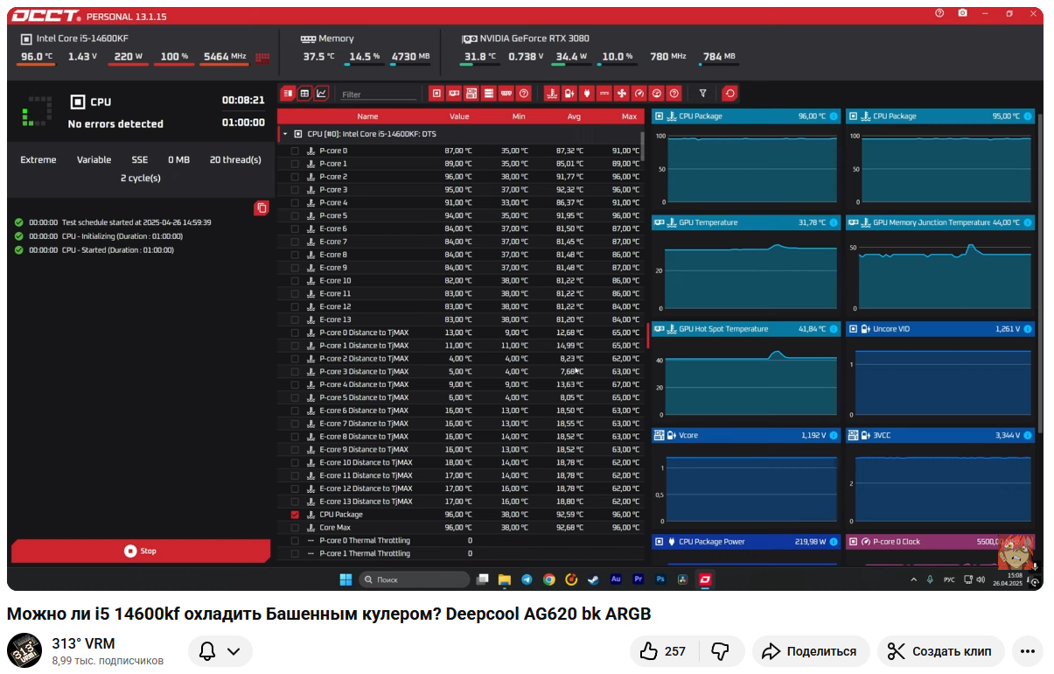Open Telegram from the taskbar
The height and width of the screenshot is (674, 1054).
click(x=527, y=579)
